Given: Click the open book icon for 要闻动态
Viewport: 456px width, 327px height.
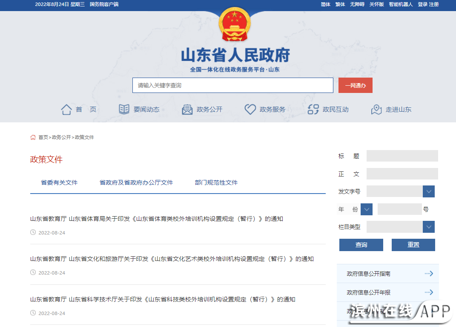Looking at the screenshot, I should tap(124, 110).
